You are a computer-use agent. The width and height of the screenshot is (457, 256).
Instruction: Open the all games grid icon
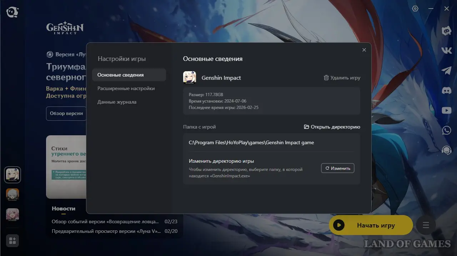pos(12,241)
